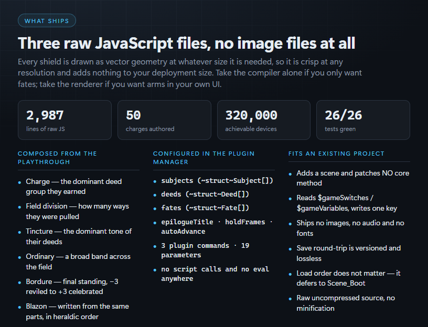Click 'Adds a scene and patches NO core method'
This screenshot has height=327, width=428.
tap(352, 178)
